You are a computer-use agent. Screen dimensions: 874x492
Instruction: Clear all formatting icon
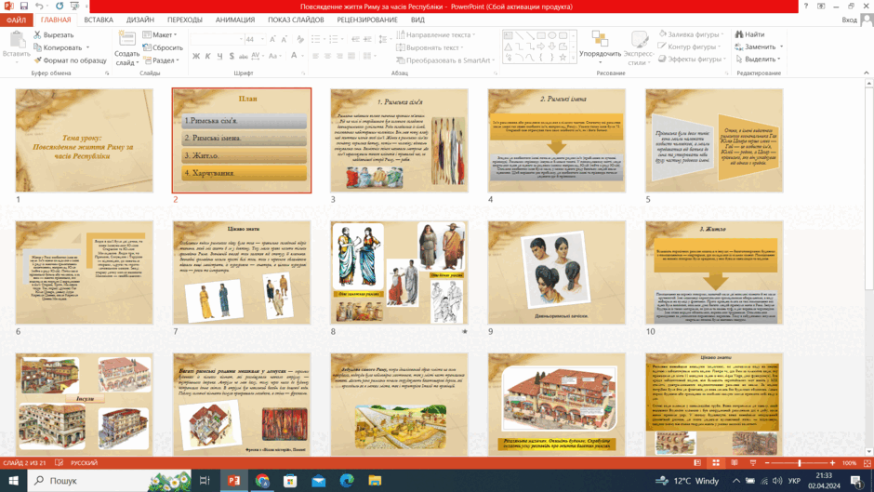click(x=300, y=39)
